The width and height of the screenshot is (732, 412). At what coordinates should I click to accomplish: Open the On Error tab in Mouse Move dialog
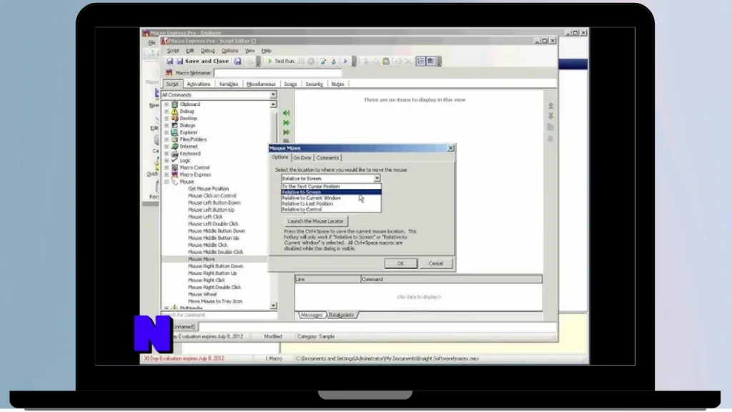tap(302, 158)
